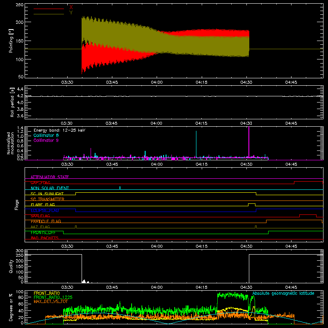This screenshot has width=328, height=328.
Task: Click the BAD_PACKETS flag label
Action: tap(45, 238)
